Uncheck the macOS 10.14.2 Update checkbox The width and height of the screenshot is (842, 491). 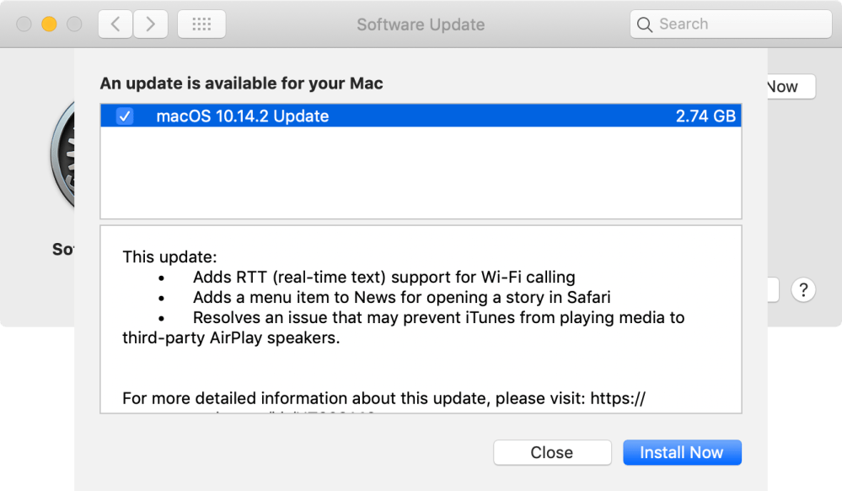tap(124, 116)
